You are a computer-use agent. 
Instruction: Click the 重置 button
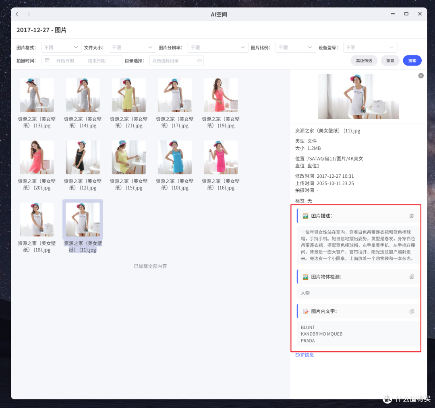point(390,60)
